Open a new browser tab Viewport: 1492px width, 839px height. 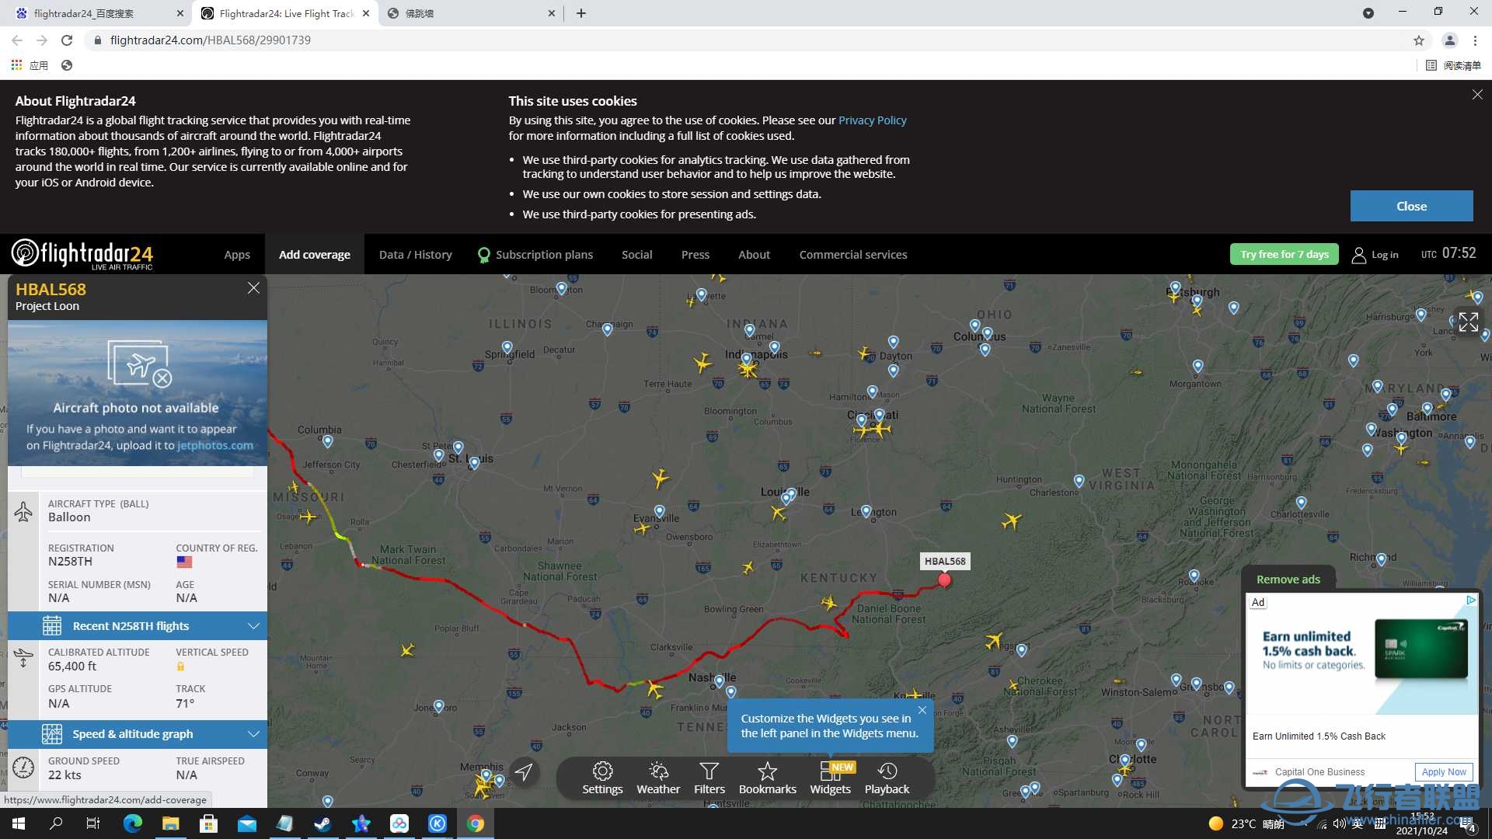pyautogui.click(x=580, y=13)
